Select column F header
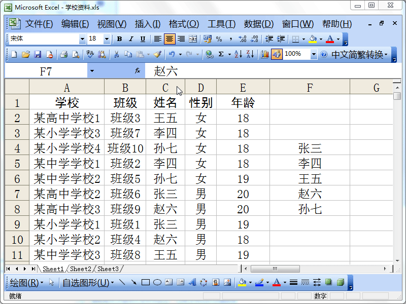 [x=310, y=87]
